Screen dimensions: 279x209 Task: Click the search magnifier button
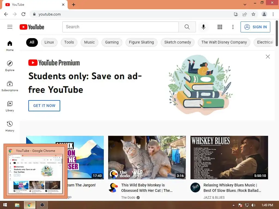click(187, 27)
